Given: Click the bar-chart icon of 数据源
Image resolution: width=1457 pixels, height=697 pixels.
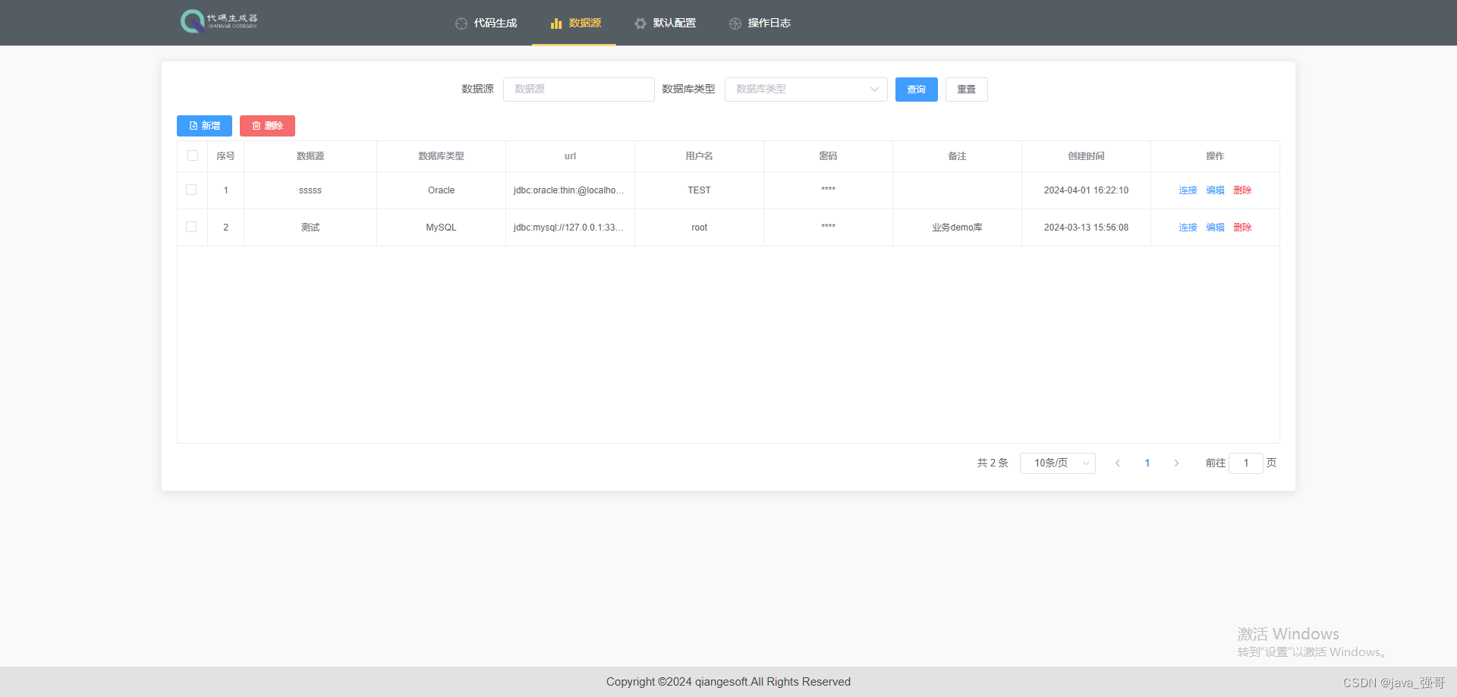Looking at the screenshot, I should pos(556,24).
